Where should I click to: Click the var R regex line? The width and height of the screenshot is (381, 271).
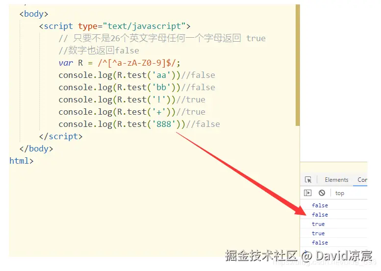119,63
